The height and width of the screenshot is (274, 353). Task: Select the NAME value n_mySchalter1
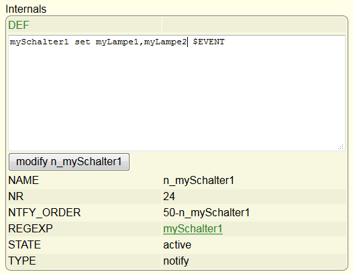(199, 181)
